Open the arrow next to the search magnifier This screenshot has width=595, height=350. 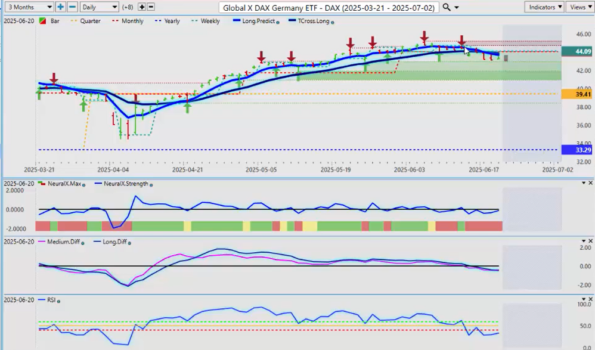(x=457, y=8)
